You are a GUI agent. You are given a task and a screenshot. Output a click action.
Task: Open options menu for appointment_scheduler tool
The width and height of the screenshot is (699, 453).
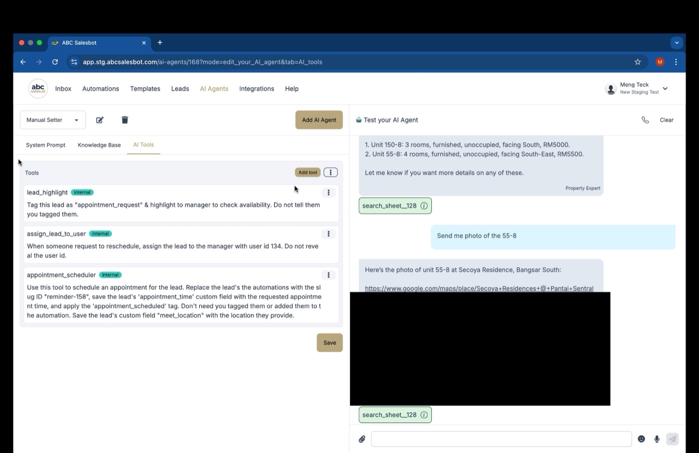click(329, 275)
